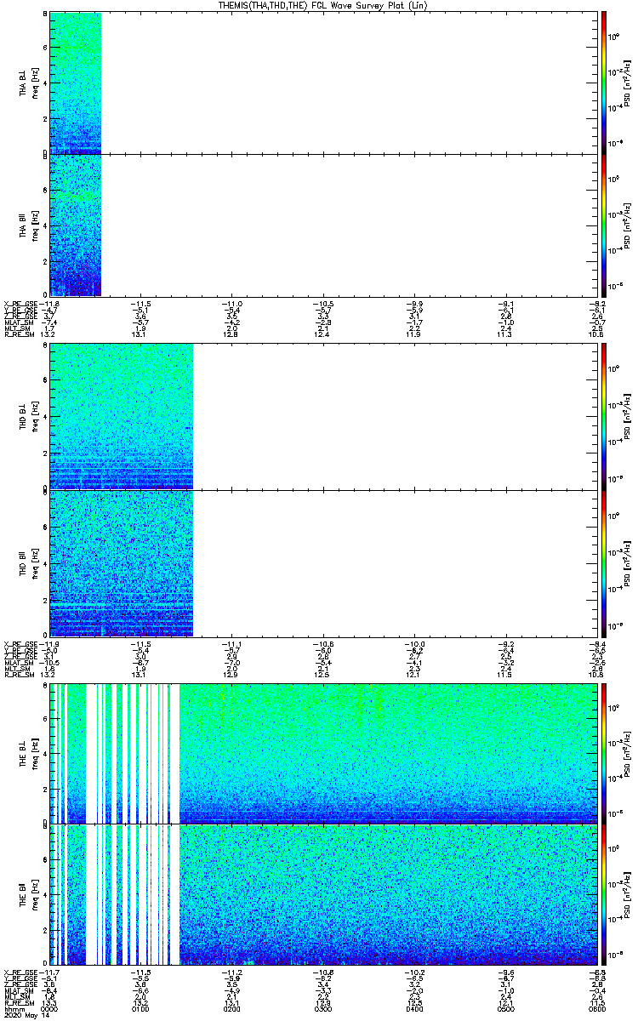Viewport: 638px width, 1021px height.
Task: Click the 'THE B∥ freq [Hz]' axis label
Action: [28, 894]
